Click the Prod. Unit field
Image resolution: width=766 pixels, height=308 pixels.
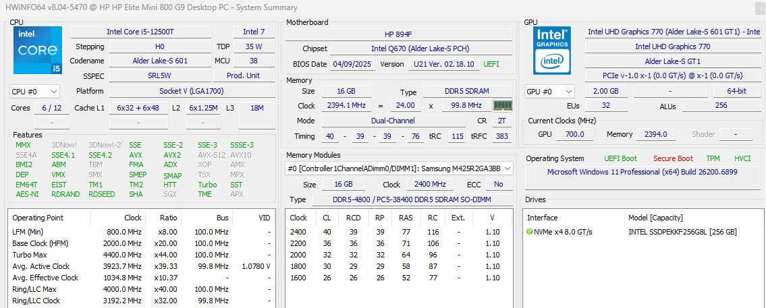point(243,75)
